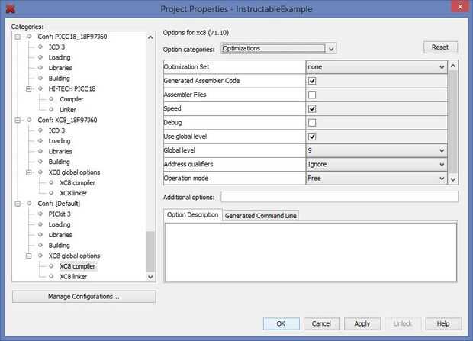Uncheck Generated Assembler Code checkbox
Screen dimensions: 473x341
click(x=312, y=81)
